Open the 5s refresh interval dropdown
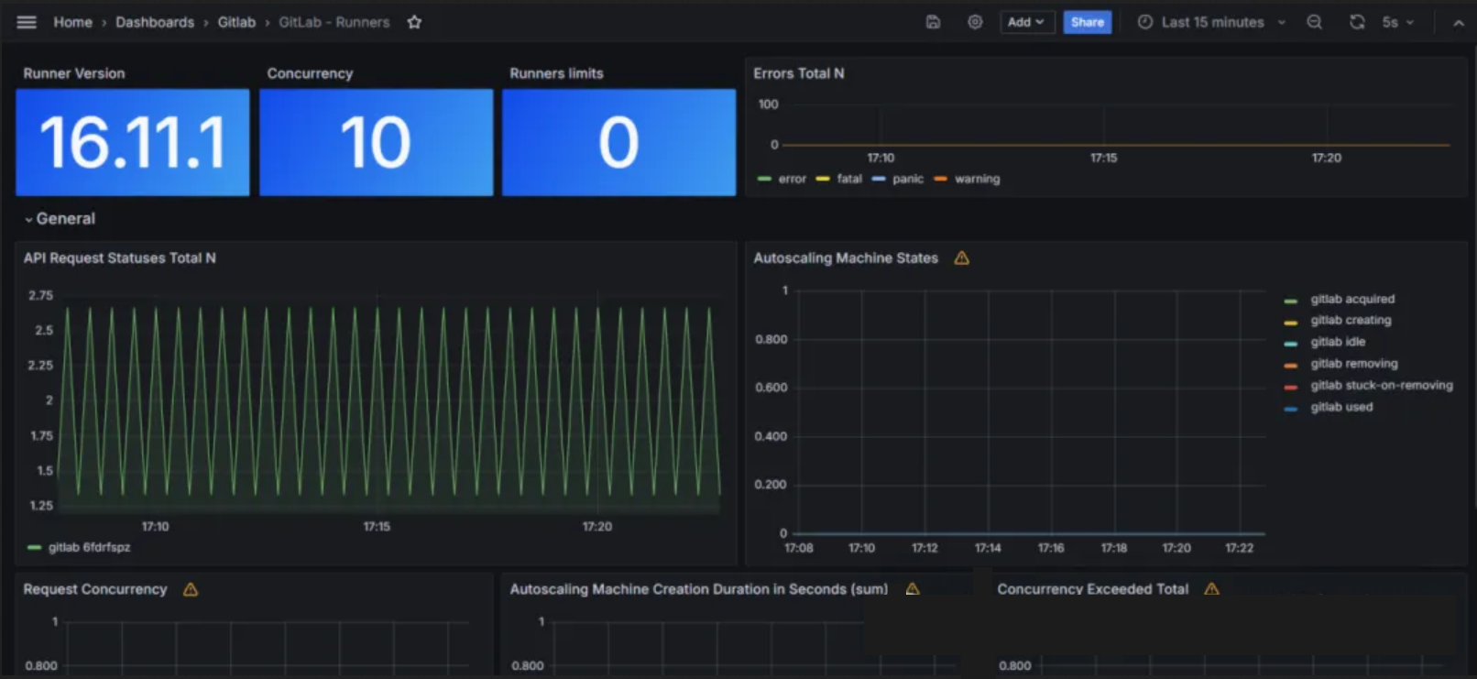This screenshot has width=1477, height=679. [1398, 22]
